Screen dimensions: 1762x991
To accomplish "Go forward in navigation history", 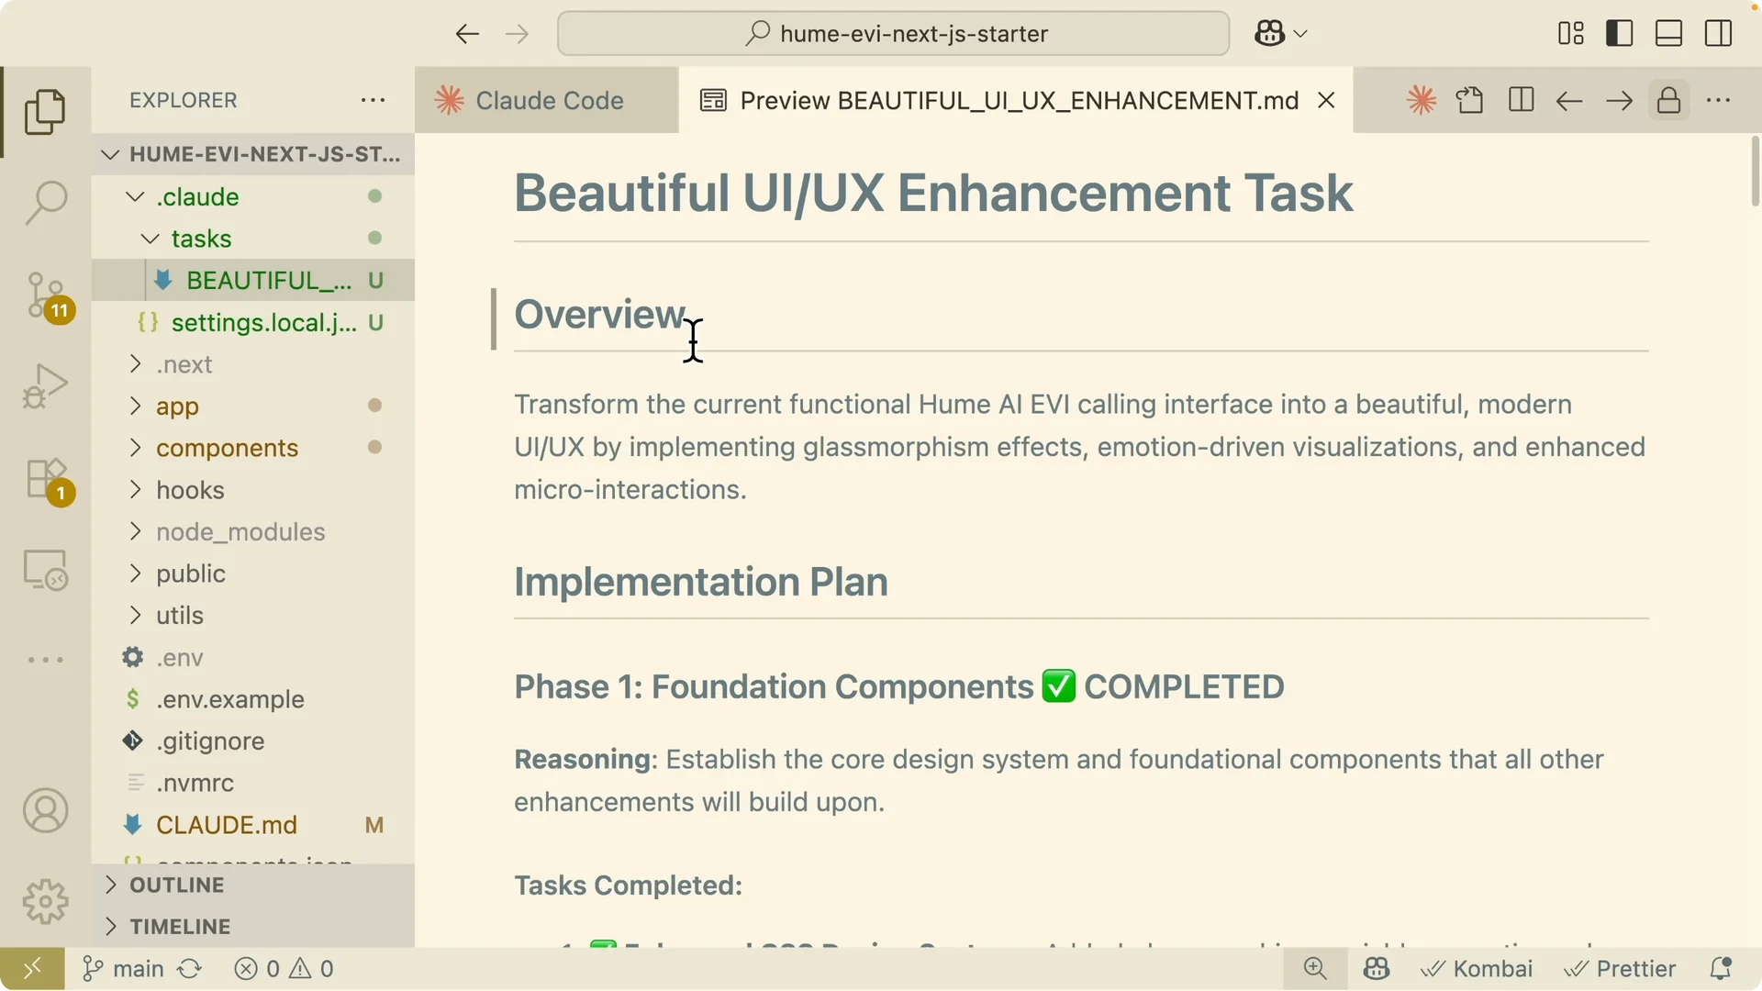I will (518, 34).
